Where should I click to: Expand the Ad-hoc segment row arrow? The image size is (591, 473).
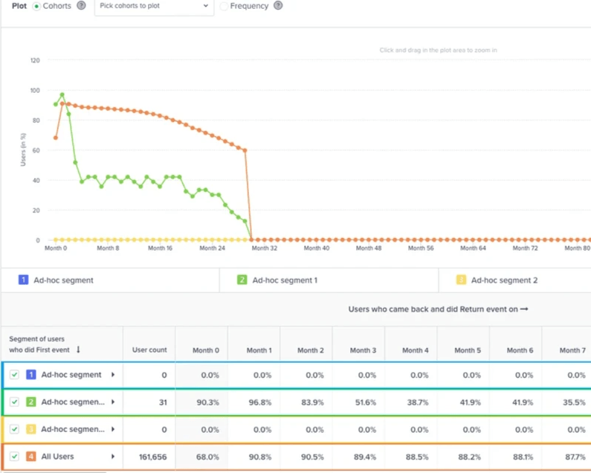[x=113, y=375]
